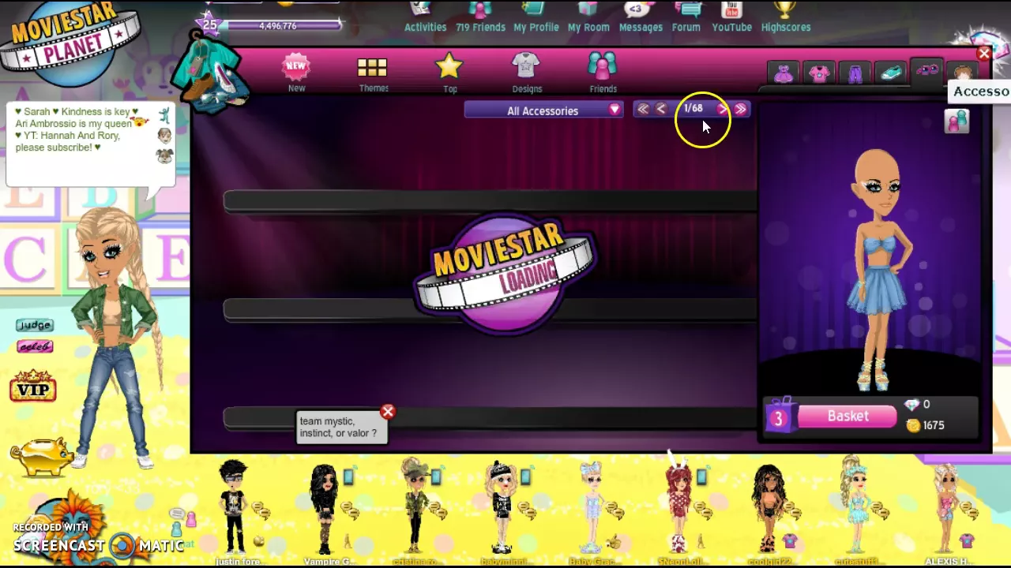Select the New items tab
The width and height of the screenshot is (1011, 568).
tap(296, 73)
